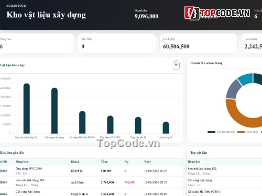Click the Xi măng Hà Tiên PCB40 bar
262x196 pixels.
pyautogui.click(x=82, y=122)
